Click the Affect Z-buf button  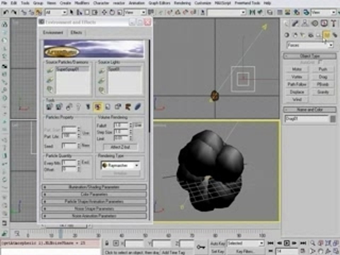pos(120,147)
